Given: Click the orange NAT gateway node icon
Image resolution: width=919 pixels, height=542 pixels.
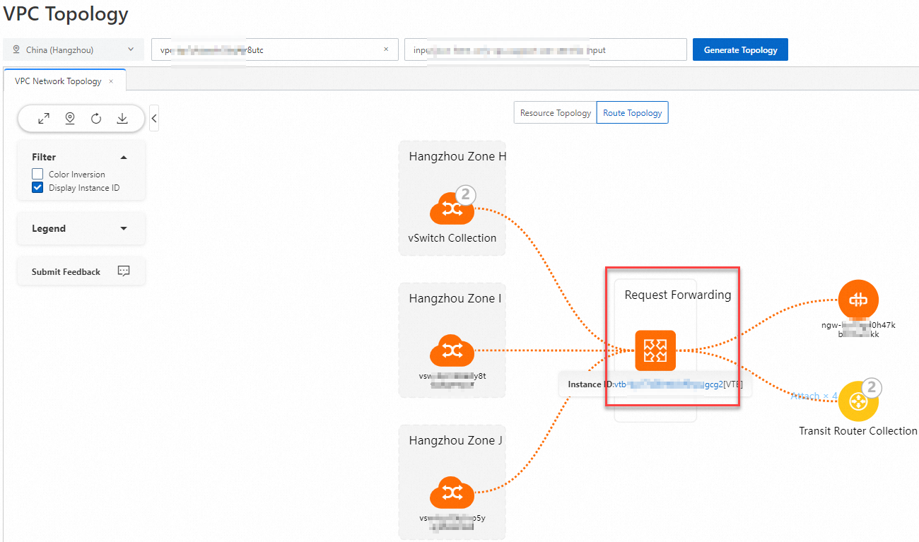Looking at the screenshot, I should coord(858,300).
